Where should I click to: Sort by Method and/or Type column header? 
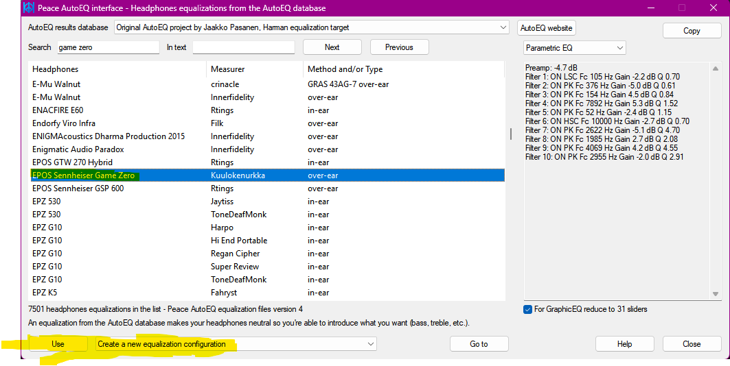404,69
